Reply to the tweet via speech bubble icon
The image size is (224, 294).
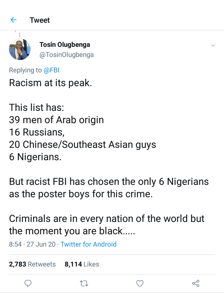28,283
